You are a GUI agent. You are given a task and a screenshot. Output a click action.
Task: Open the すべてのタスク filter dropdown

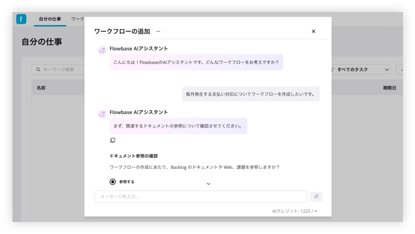[361, 70]
